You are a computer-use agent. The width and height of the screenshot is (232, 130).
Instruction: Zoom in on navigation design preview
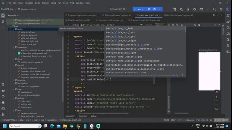pyautogui.click(x=216, y=97)
